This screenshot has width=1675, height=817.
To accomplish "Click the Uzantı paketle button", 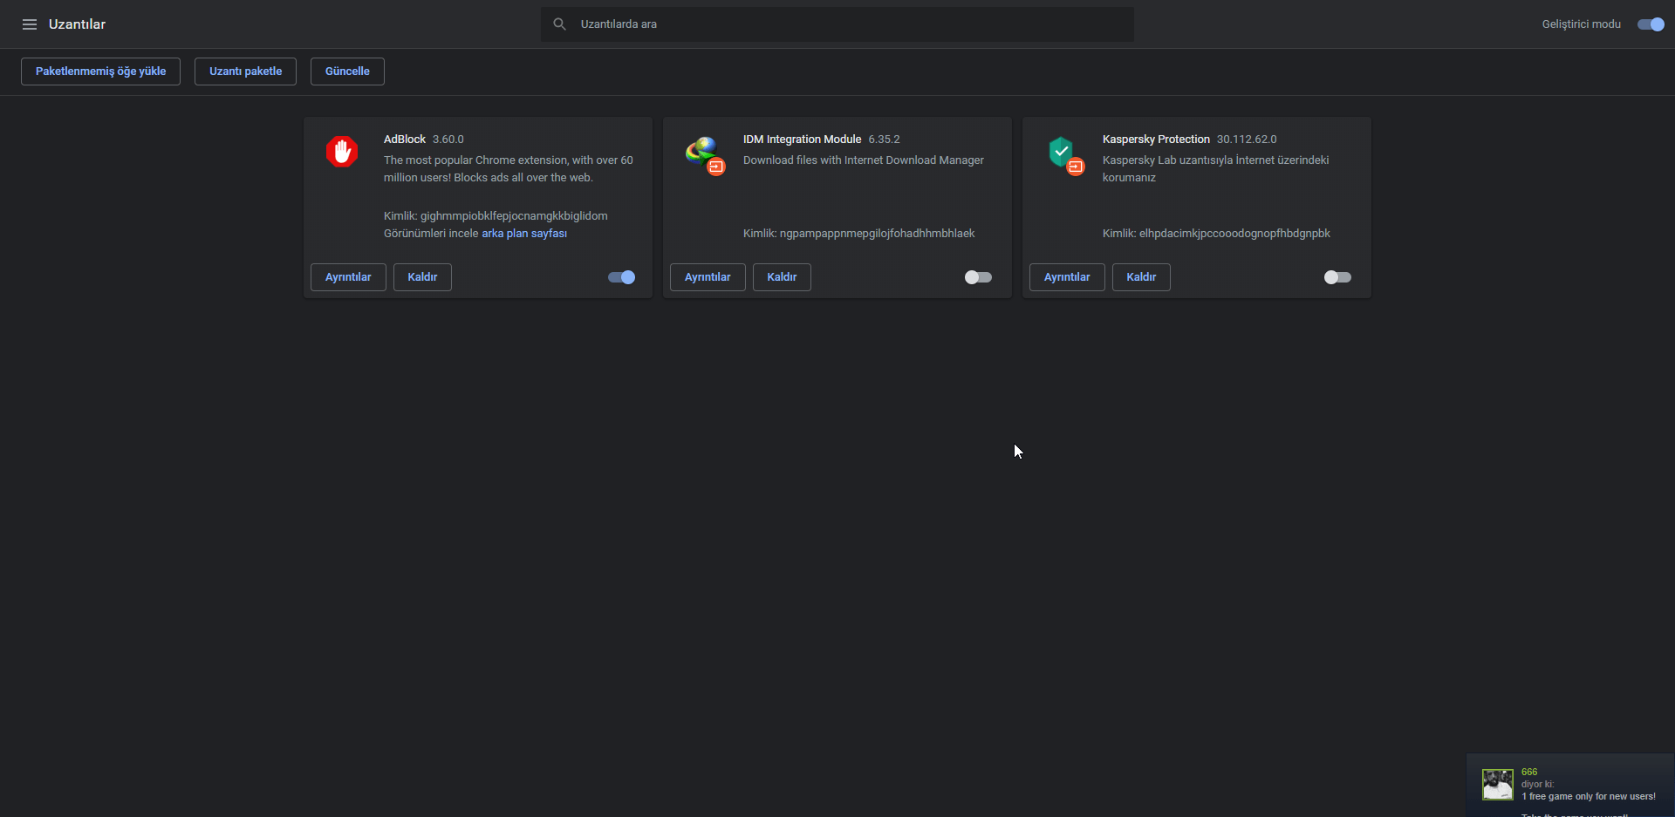I will coord(245,71).
